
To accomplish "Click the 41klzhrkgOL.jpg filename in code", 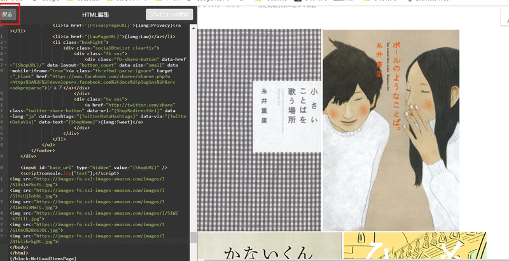I will (33, 241).
